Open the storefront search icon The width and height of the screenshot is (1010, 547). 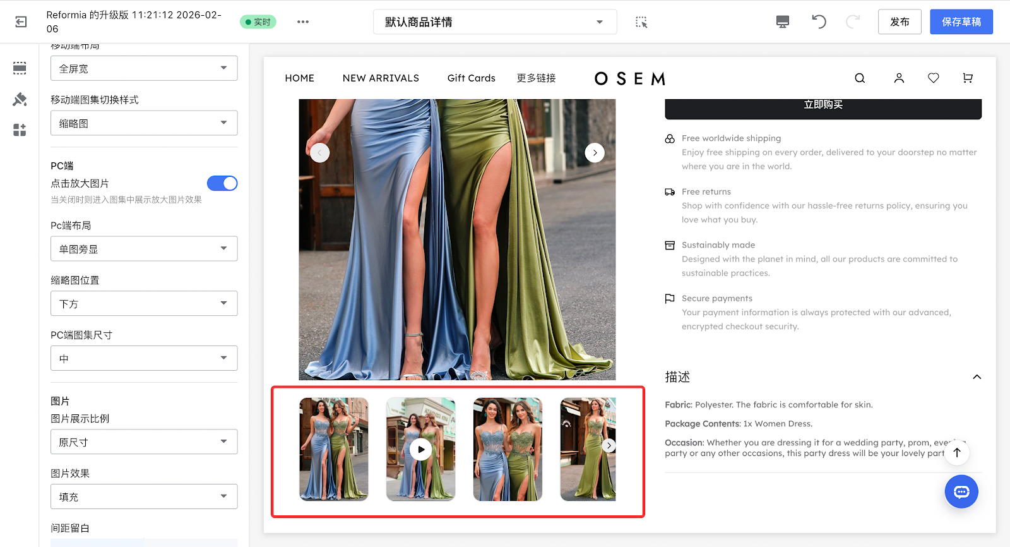(860, 78)
